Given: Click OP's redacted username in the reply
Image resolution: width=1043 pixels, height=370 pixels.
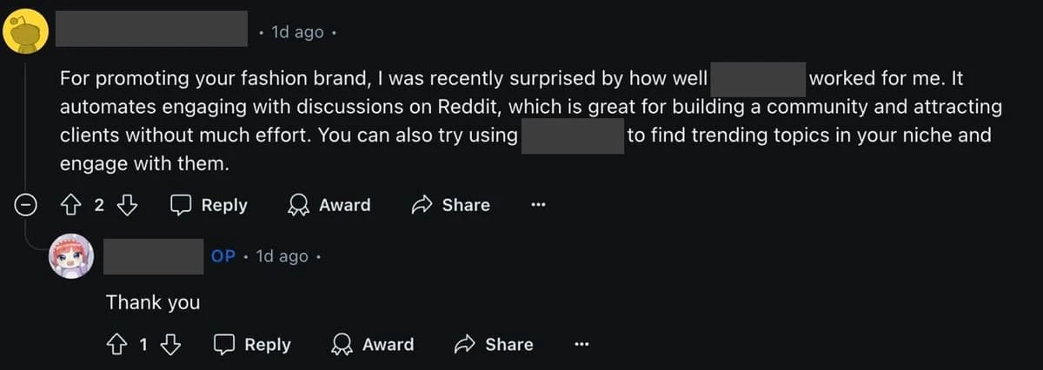Looking at the screenshot, I should click(x=153, y=257).
